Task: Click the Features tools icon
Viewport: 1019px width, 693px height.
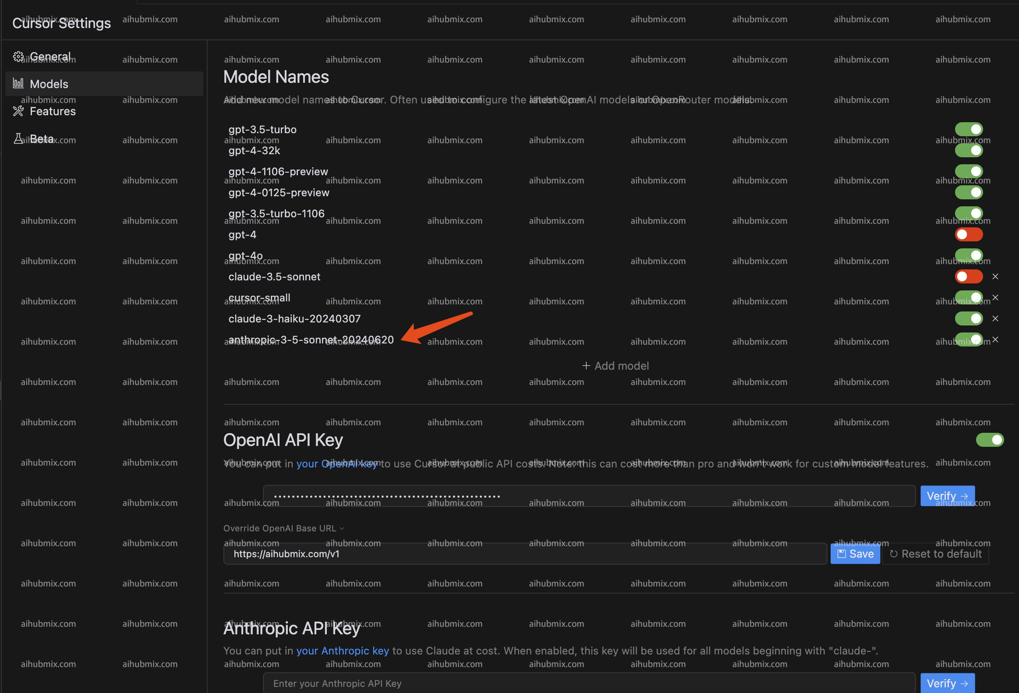Action: coord(18,111)
